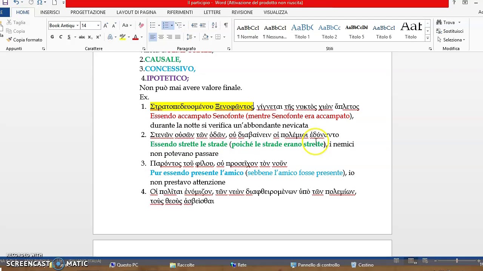Viewport: 483px width, 271px height.
Task: Open highlight color dropdown arrow
Action: (x=129, y=37)
